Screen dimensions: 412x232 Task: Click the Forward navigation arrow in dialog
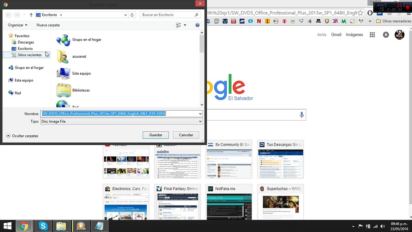coord(17,15)
